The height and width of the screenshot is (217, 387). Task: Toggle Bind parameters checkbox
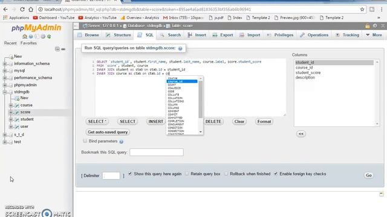85,140
